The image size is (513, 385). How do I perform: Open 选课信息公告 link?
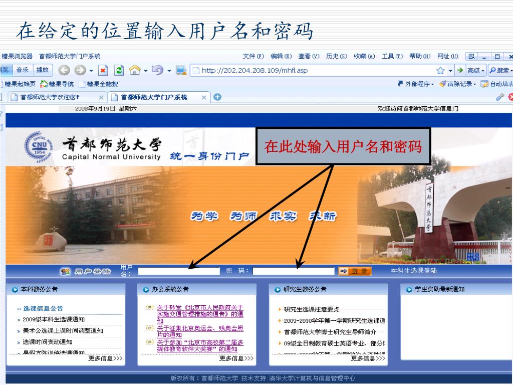pos(43,308)
